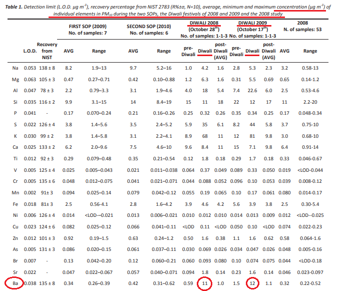This screenshot has height=291, width=340.
Task: Click the recovery value '138 ± 8'
Action: [47, 68]
